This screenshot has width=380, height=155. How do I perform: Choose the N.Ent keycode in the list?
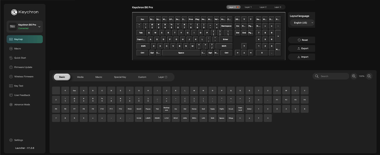point(139,118)
